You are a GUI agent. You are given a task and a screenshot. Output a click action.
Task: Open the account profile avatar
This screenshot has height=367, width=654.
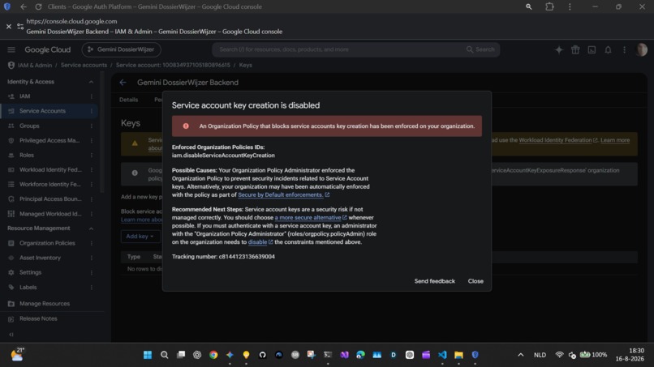tap(642, 49)
